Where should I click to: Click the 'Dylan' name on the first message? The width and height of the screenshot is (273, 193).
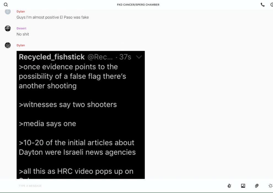pos(21,12)
